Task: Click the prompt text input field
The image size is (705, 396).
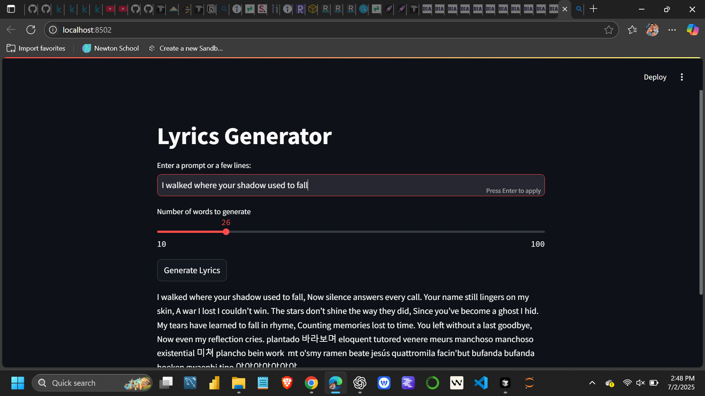Action: pyautogui.click(x=351, y=185)
